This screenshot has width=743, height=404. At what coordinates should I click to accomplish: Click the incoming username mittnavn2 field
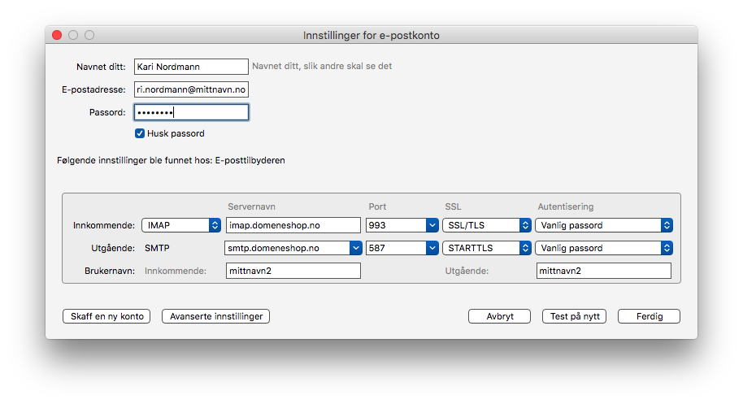293,271
